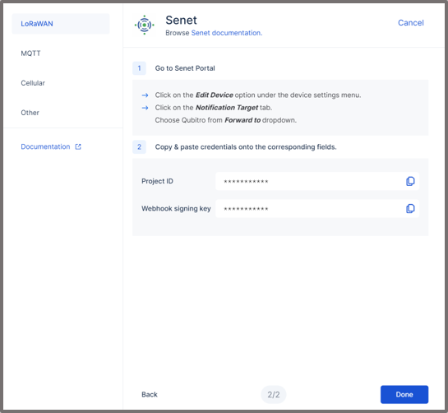Click the Senet logo icon

(x=145, y=25)
